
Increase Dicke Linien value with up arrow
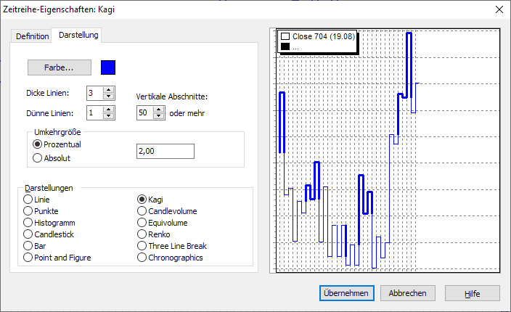[x=109, y=89]
